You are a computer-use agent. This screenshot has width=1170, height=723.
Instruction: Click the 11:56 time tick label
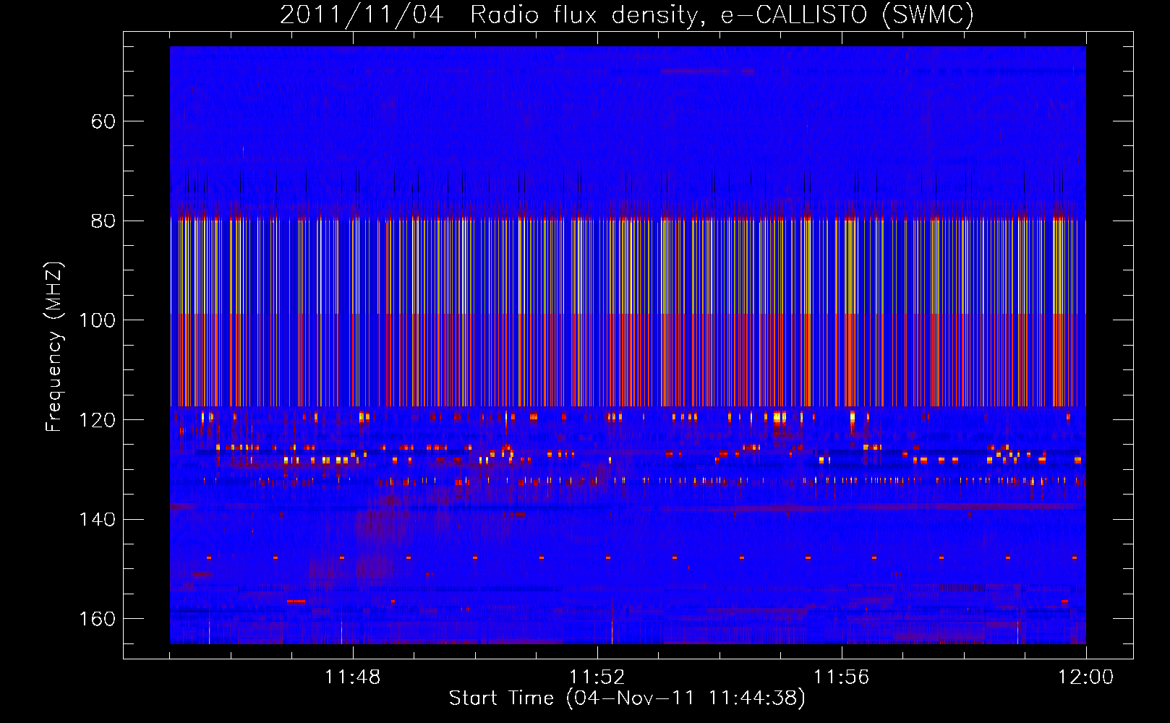point(841,677)
